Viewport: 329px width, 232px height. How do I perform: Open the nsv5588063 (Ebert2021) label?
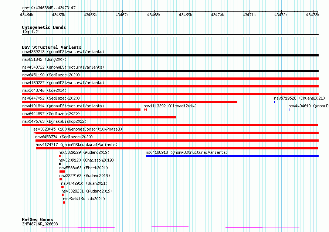tap(84, 168)
